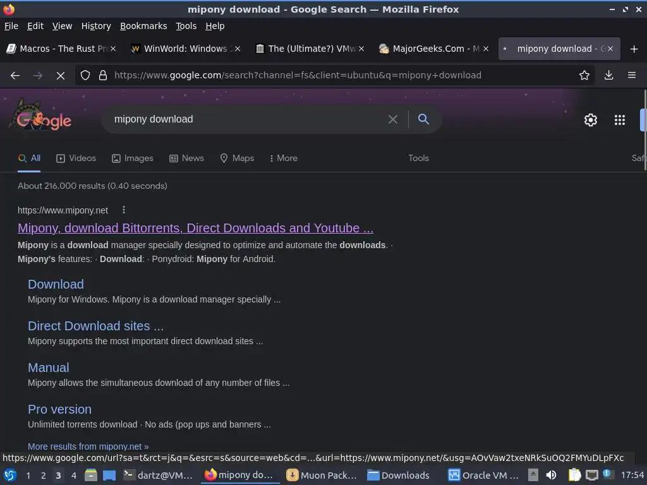Click into the Google search text field
Image resolution: width=647 pixels, height=485 pixels.
(248, 119)
